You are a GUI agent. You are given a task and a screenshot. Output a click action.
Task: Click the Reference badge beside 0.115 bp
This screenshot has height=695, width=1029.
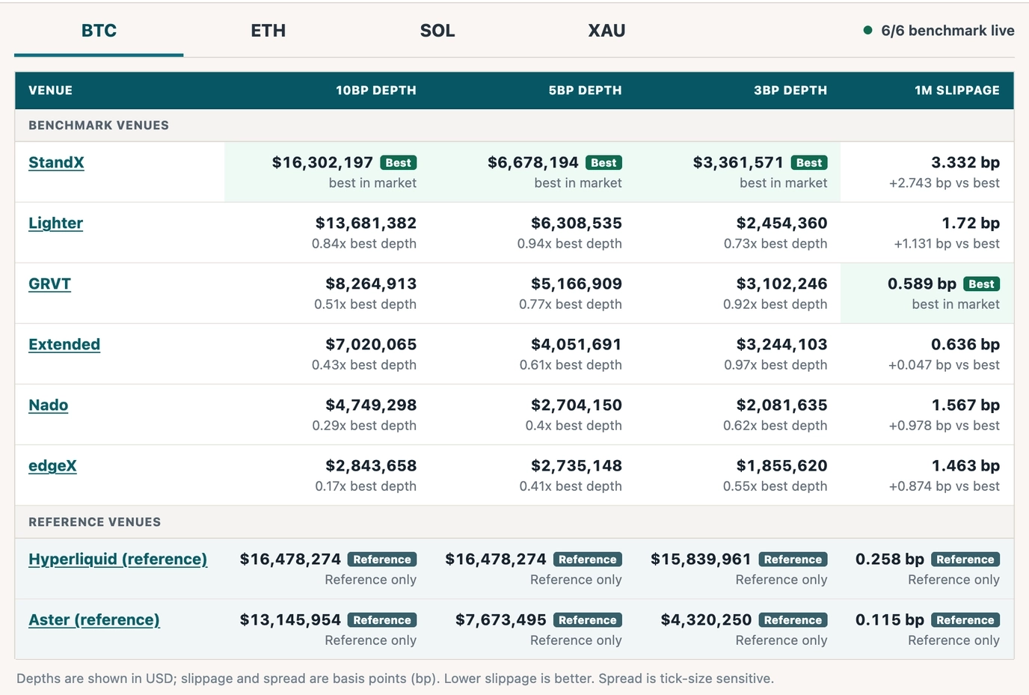click(965, 619)
